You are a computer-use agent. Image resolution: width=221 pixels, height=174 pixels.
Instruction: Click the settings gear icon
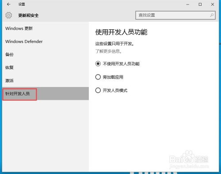[9, 15]
